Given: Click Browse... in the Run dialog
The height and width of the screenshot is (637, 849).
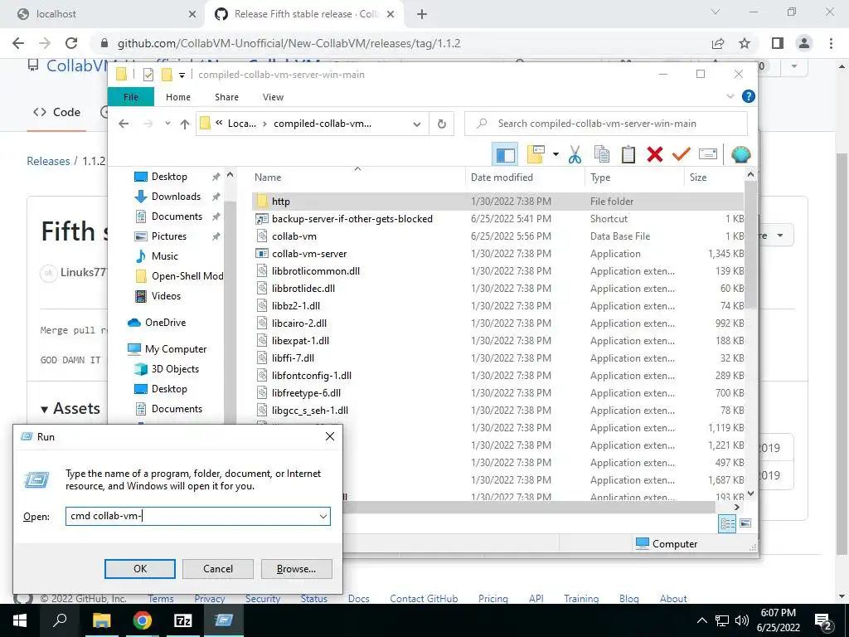Looking at the screenshot, I should [x=296, y=569].
